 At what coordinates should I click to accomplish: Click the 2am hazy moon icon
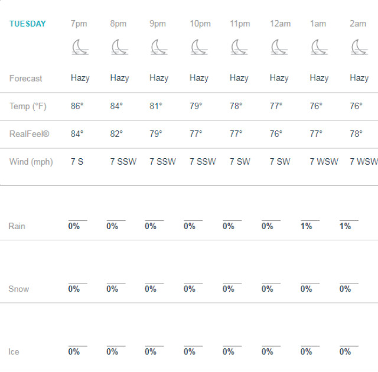click(359, 47)
